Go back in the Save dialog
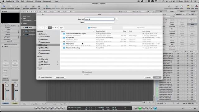The width and height of the screenshot is (199, 112). point(39,28)
